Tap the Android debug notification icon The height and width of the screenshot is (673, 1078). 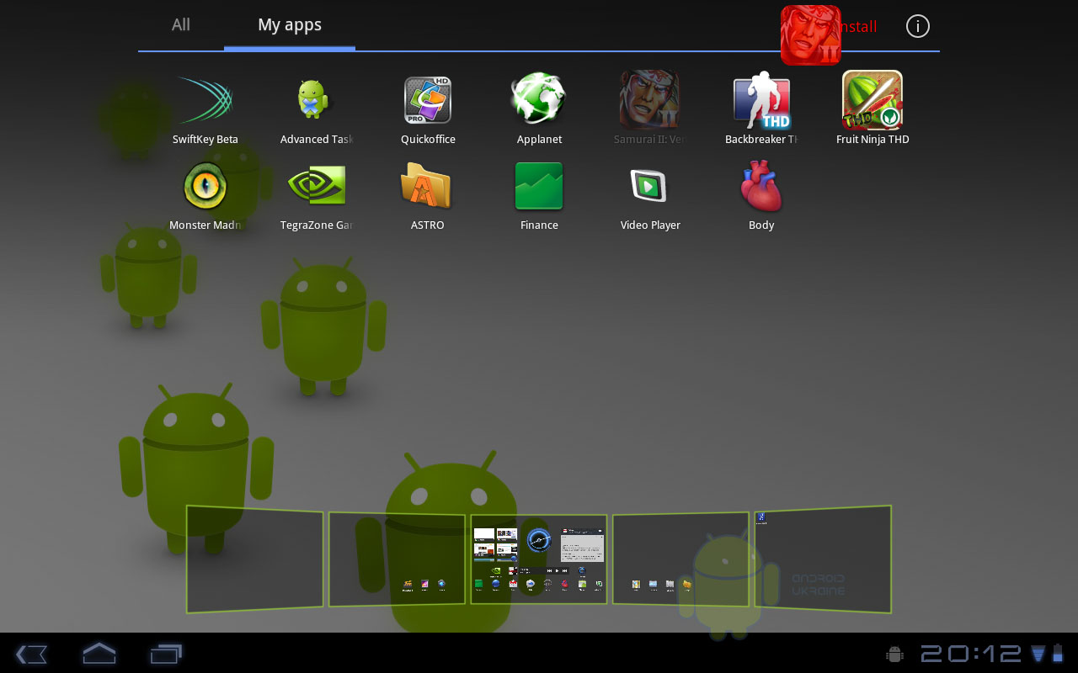[895, 654]
